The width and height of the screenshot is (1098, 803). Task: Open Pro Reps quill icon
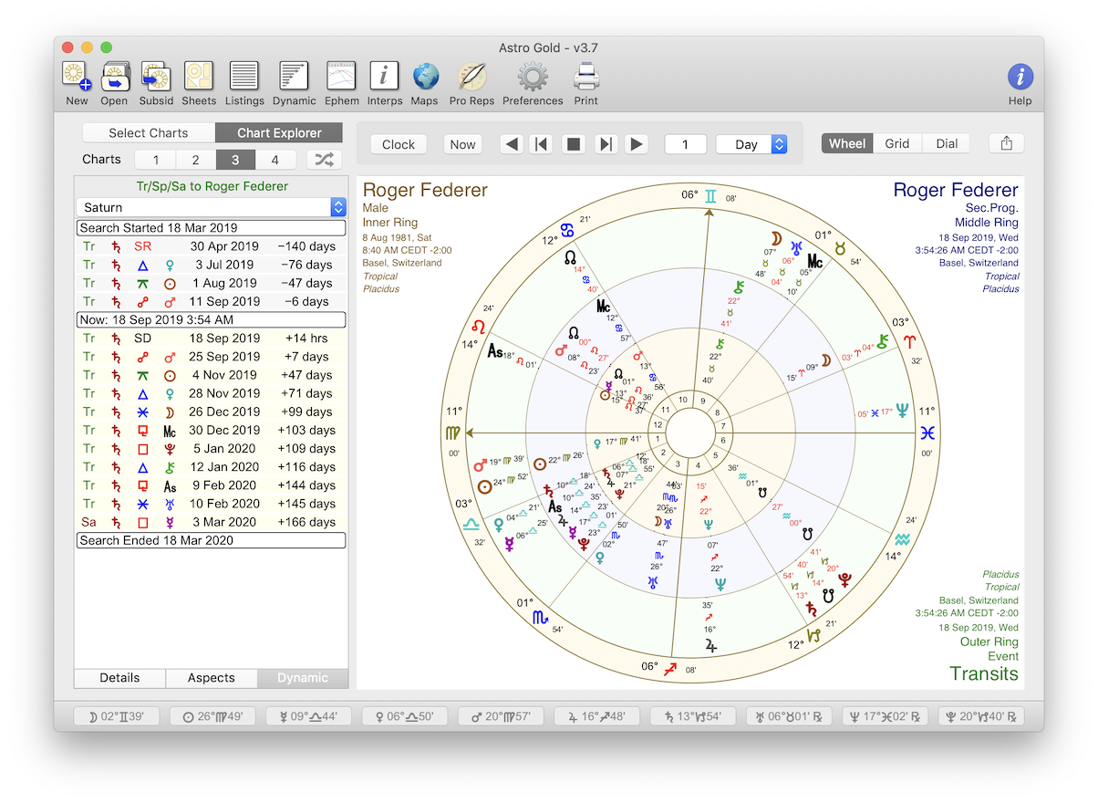tap(471, 77)
